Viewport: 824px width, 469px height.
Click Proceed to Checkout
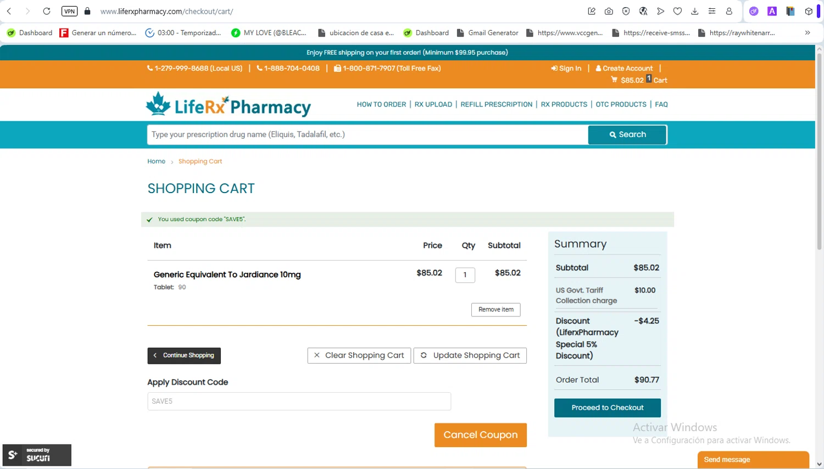coord(607,408)
